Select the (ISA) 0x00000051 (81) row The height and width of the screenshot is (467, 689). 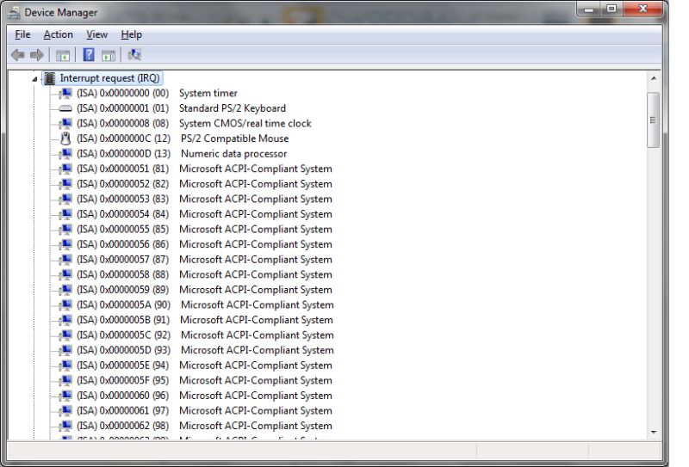204,169
